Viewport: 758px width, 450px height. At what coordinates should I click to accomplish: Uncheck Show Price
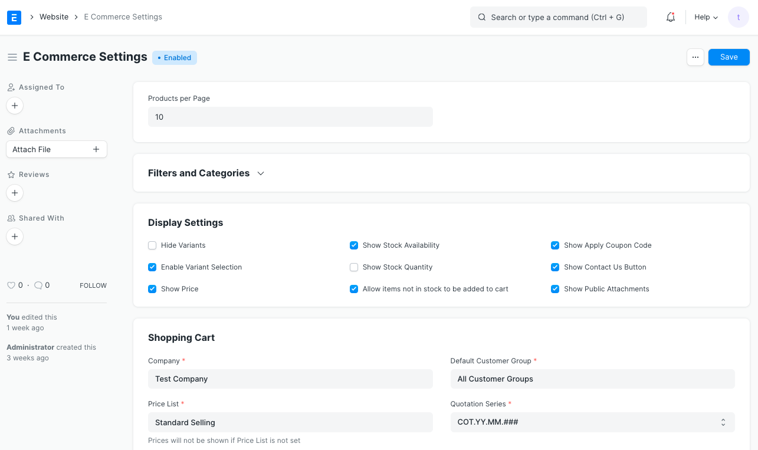coord(152,289)
